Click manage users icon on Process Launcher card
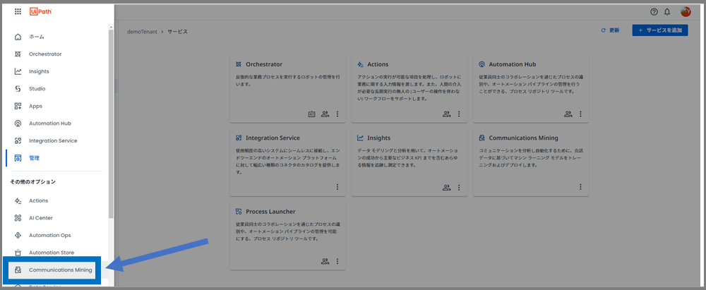This screenshot has width=706, height=290. [325, 261]
